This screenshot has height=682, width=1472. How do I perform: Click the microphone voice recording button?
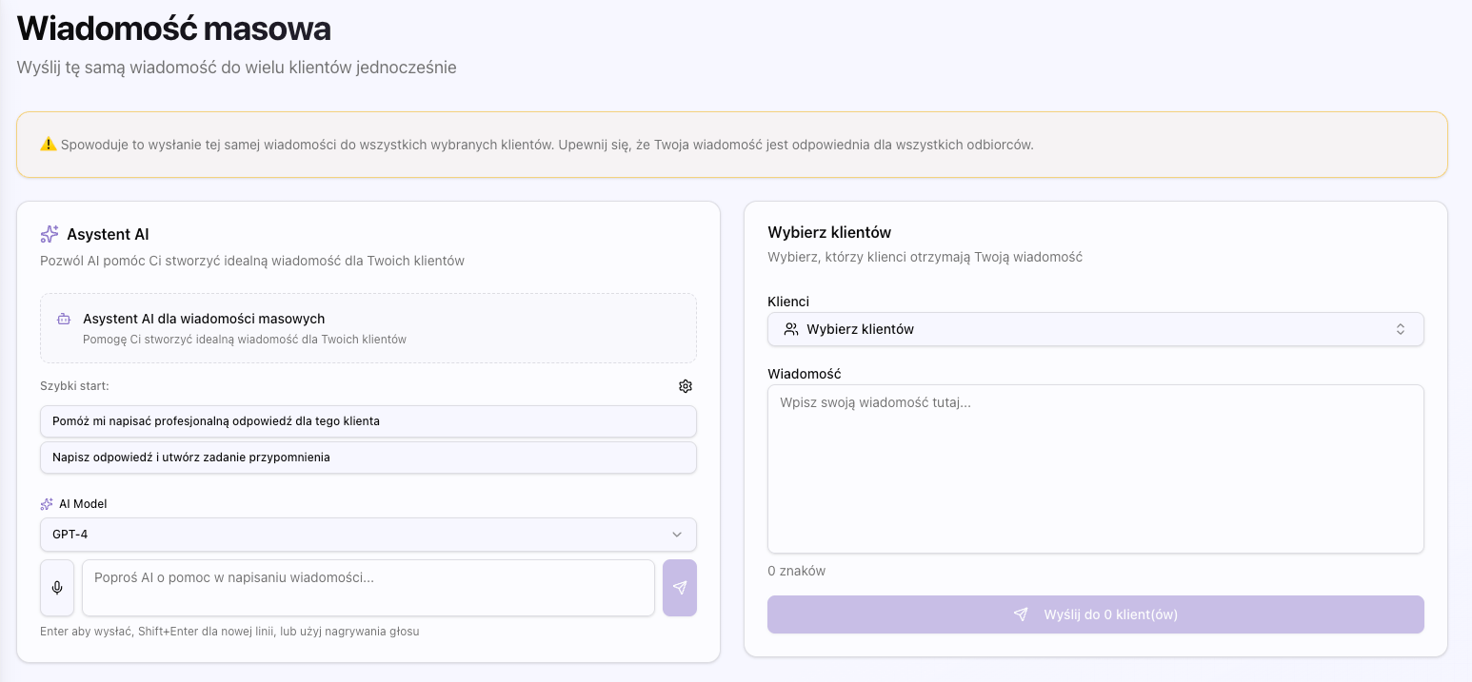coord(57,588)
